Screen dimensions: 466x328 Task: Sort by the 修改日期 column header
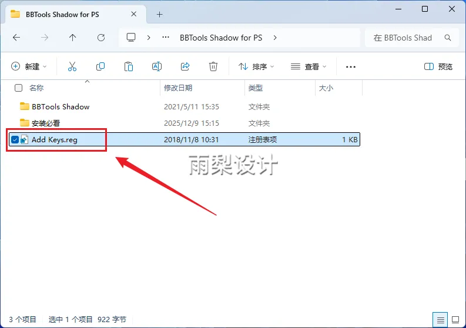[178, 88]
